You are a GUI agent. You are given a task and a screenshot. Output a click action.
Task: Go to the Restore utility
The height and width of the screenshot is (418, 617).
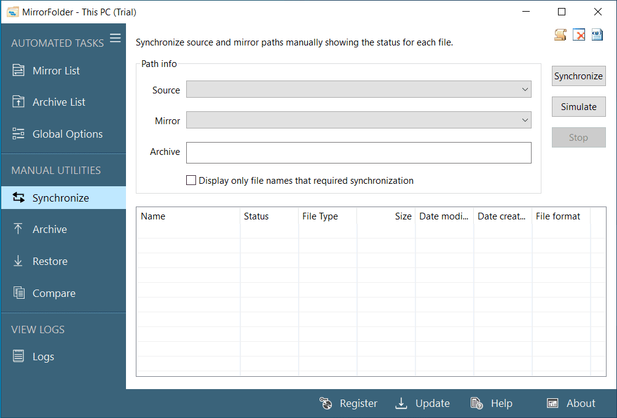click(63, 261)
